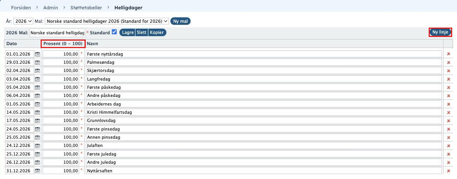Toggle the Standard checkbox
The image size is (457, 179).
click(x=114, y=32)
